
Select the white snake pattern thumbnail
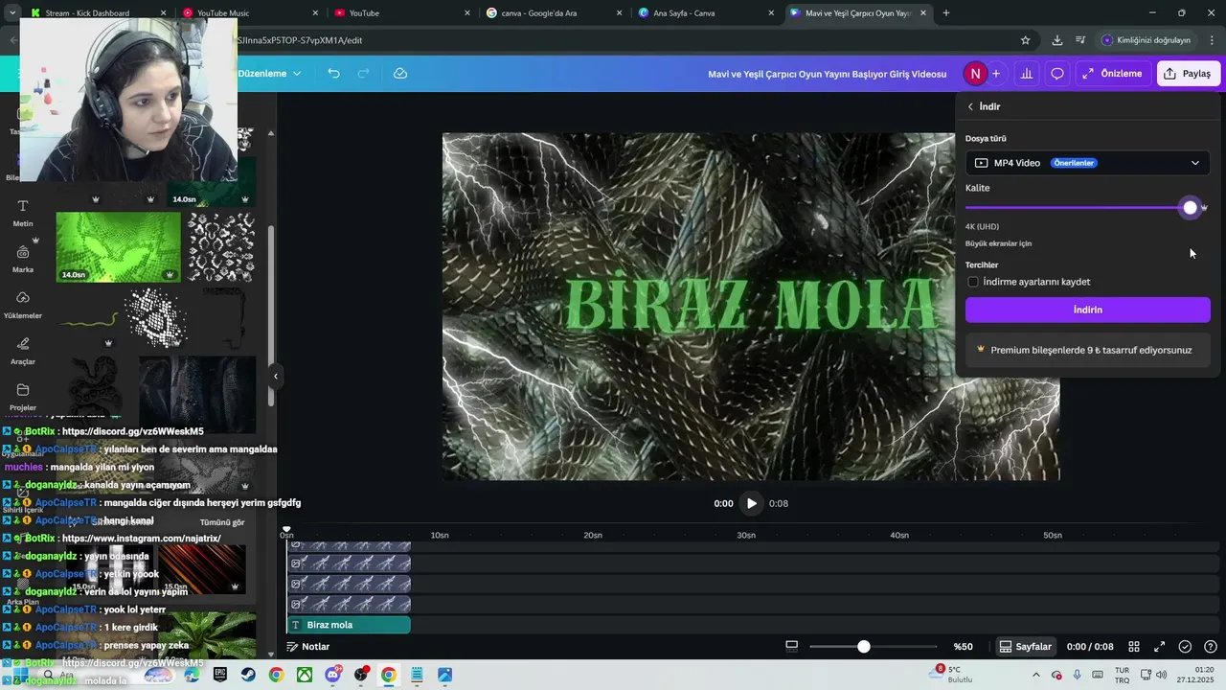(221, 247)
